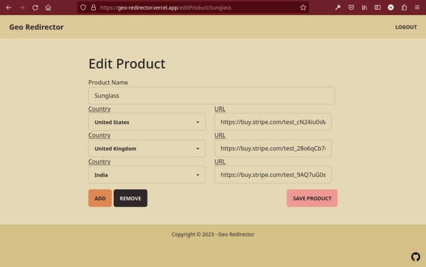Open the GitHub icon in footer
The width and height of the screenshot is (426, 267).
[x=415, y=256]
